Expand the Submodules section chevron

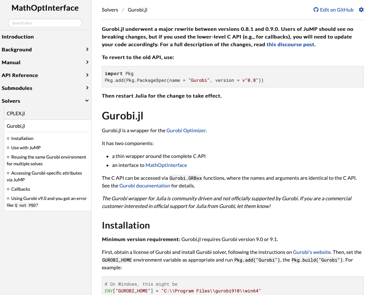(87, 88)
